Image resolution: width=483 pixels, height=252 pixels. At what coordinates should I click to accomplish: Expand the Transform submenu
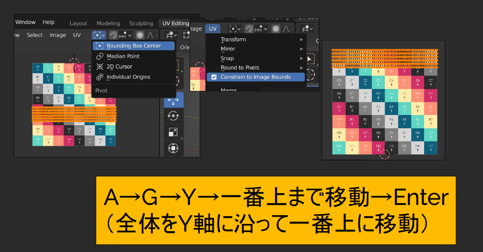click(x=256, y=40)
